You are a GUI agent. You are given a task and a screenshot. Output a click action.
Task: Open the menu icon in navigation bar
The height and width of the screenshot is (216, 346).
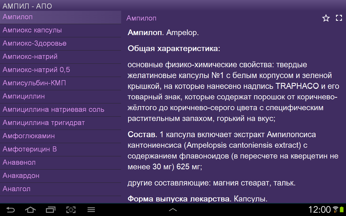91,210
